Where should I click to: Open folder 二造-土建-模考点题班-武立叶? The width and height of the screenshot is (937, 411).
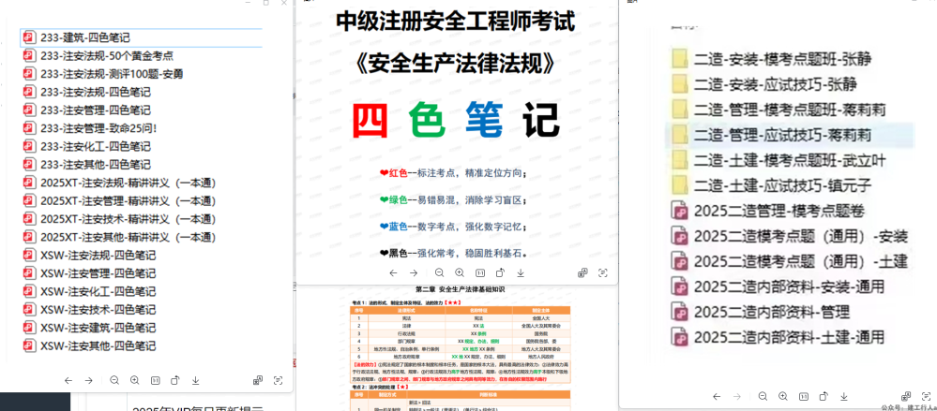tap(778, 160)
